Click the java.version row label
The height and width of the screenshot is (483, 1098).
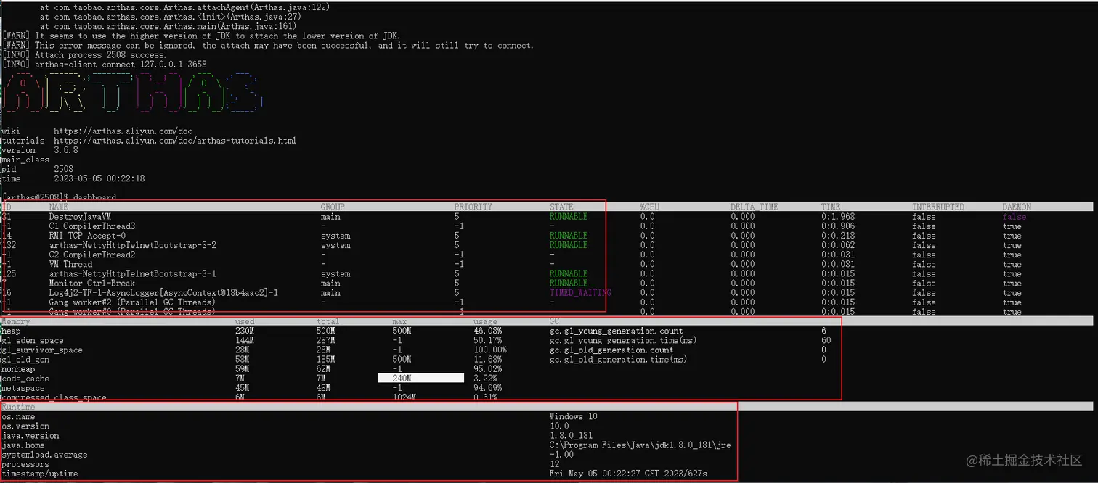tap(30, 435)
